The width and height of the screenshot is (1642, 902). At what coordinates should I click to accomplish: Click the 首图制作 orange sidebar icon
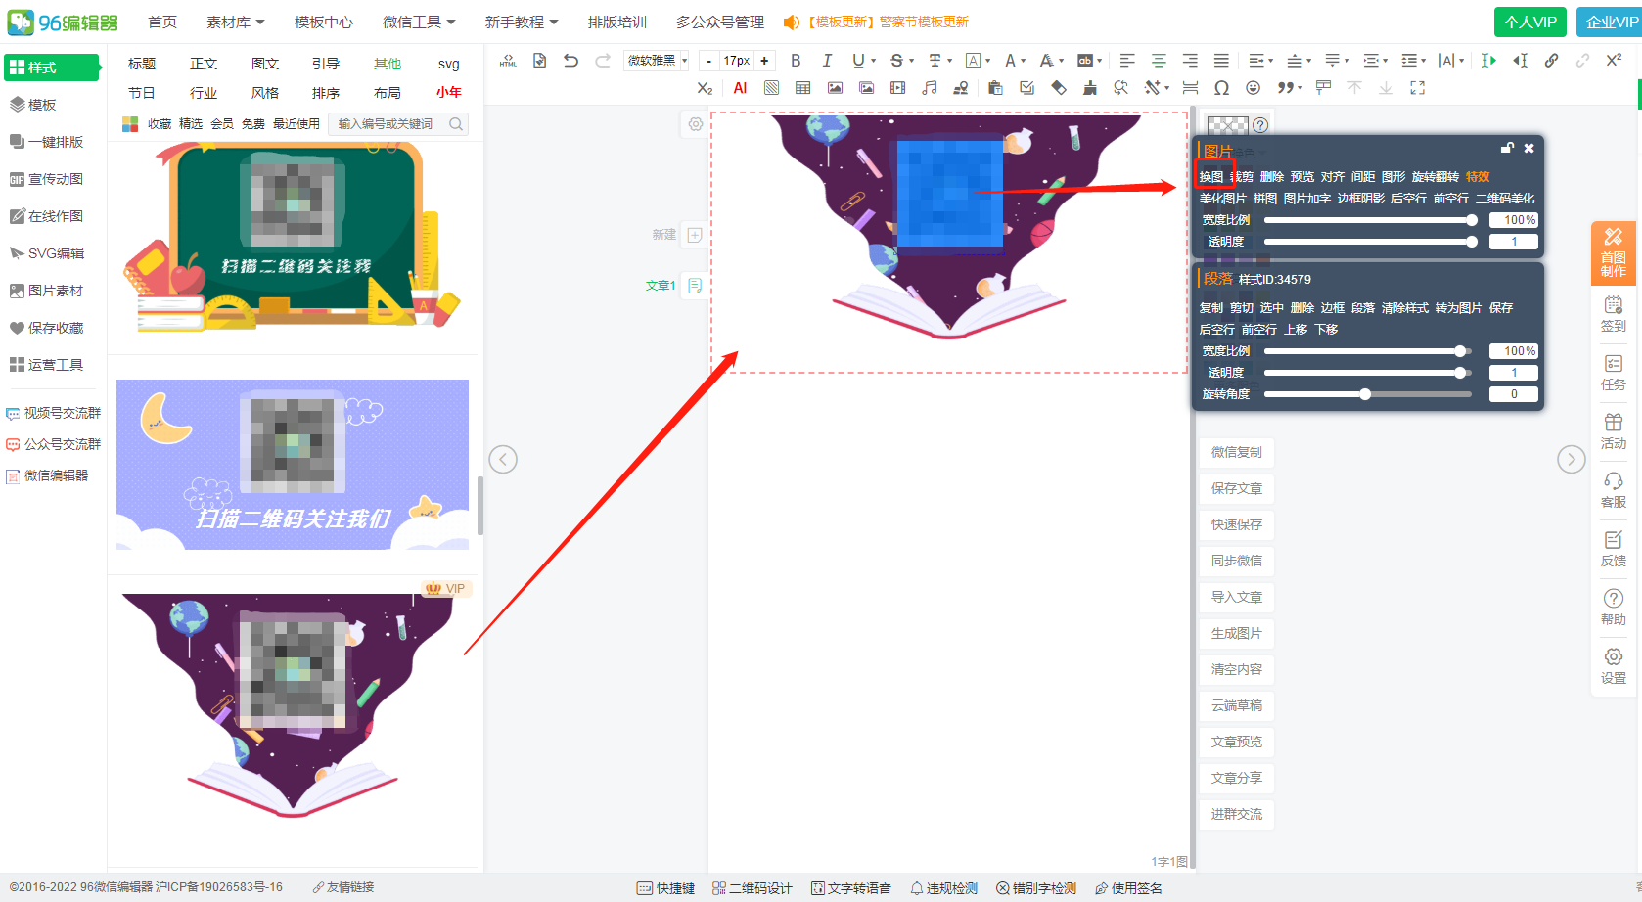1614,252
